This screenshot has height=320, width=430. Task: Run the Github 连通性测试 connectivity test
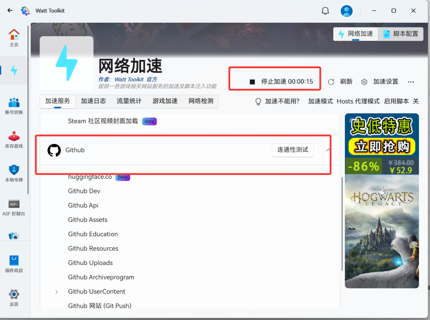coord(293,150)
